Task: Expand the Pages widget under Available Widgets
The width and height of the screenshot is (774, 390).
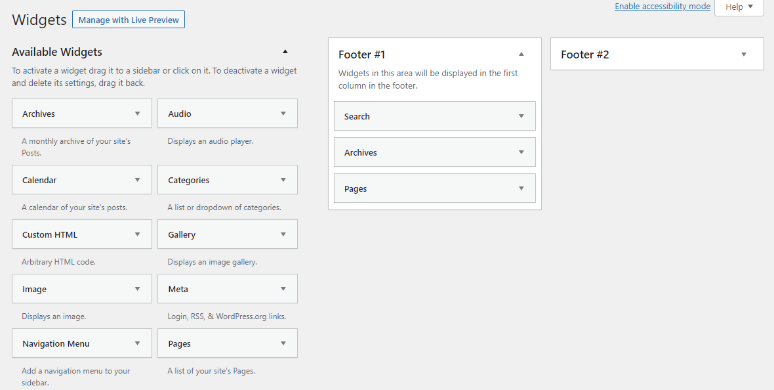Action: tap(283, 343)
